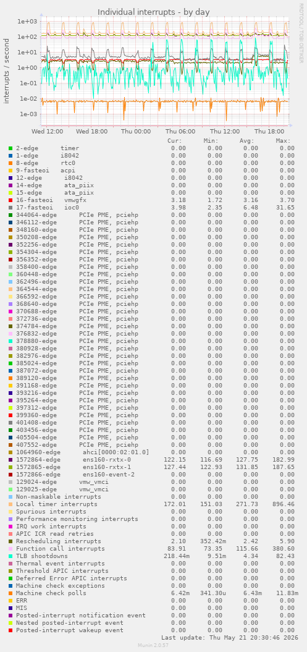Click the Rescheduling interrupts legend swatch
The height and width of the screenshot is (652, 307).
(x=11, y=541)
